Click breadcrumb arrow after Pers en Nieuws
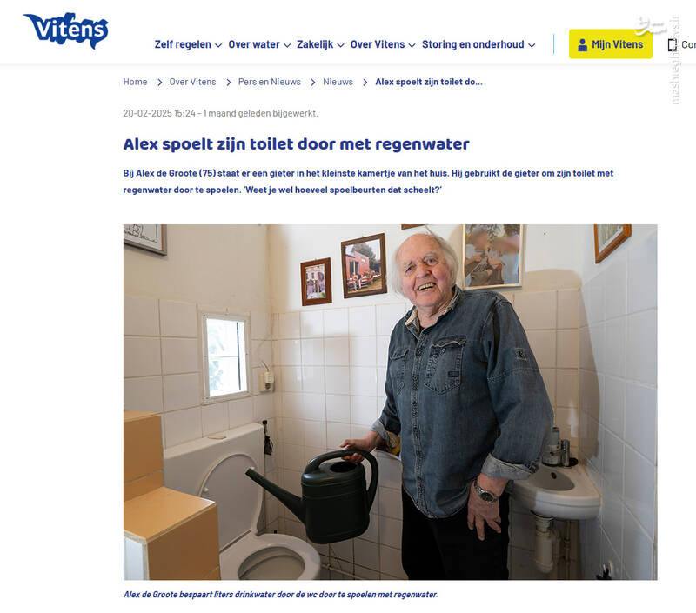 313,83
